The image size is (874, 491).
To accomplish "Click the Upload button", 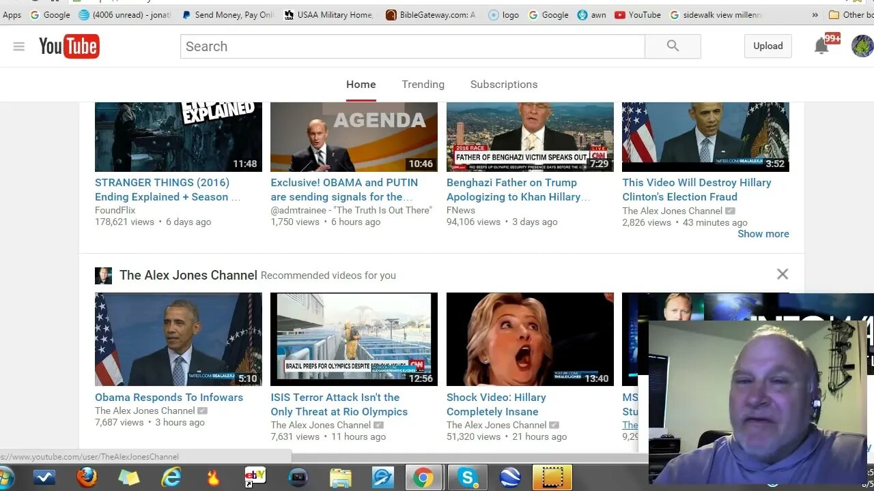I will pyautogui.click(x=768, y=46).
